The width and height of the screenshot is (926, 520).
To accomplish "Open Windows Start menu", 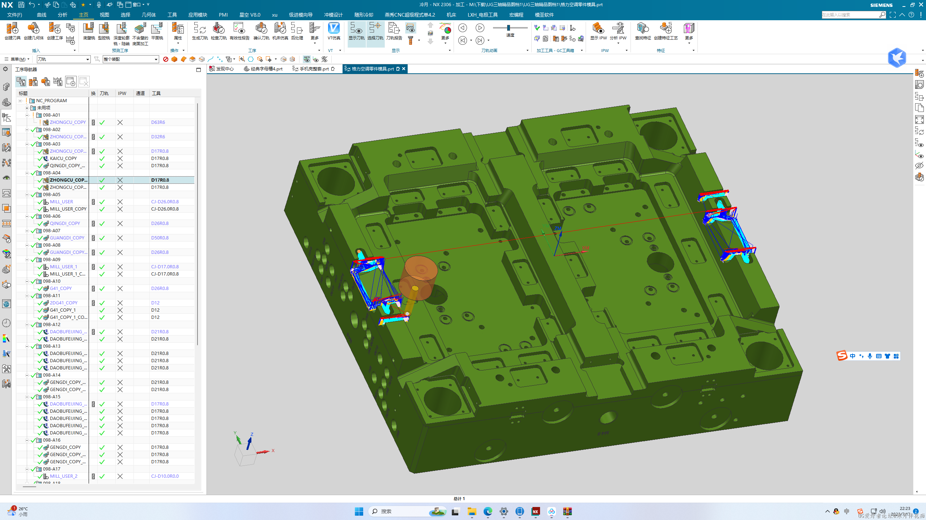I will click(x=359, y=511).
